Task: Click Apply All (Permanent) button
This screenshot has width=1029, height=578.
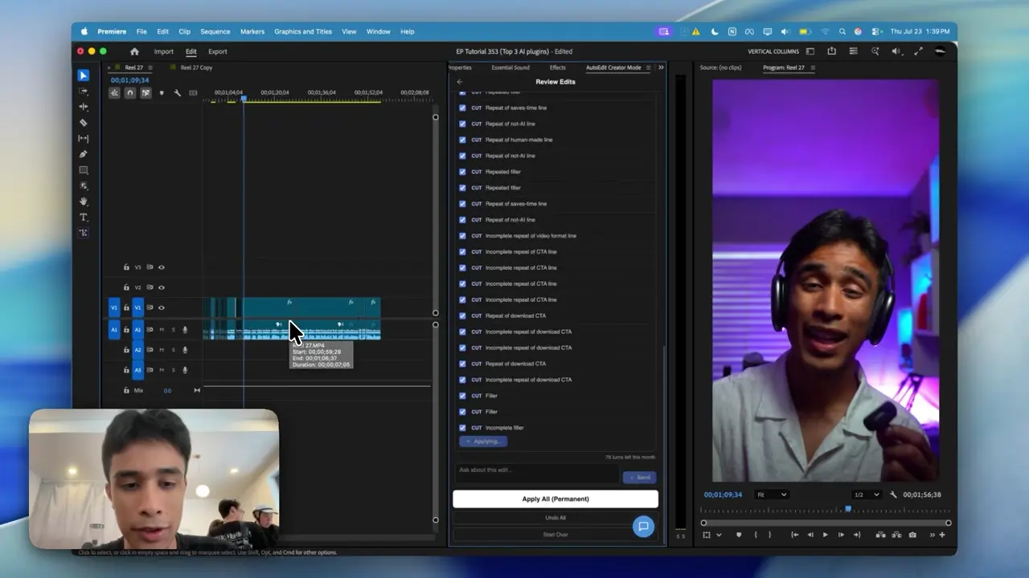Action: point(555,499)
